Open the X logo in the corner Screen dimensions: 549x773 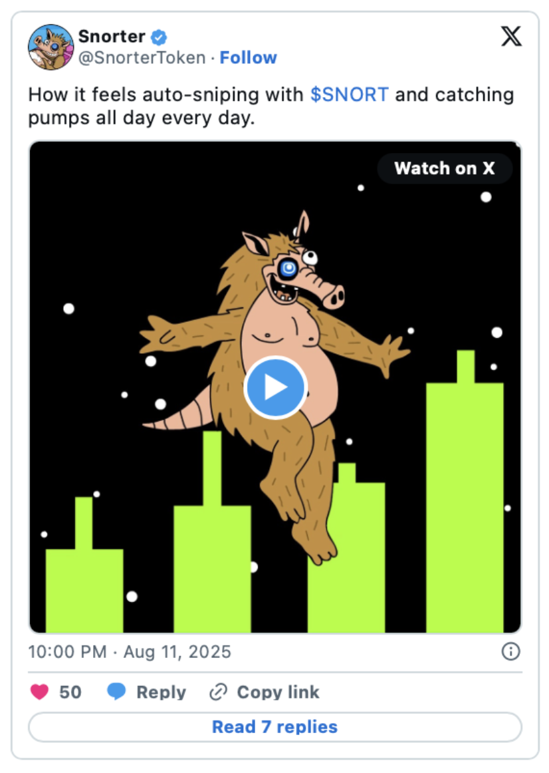(511, 37)
